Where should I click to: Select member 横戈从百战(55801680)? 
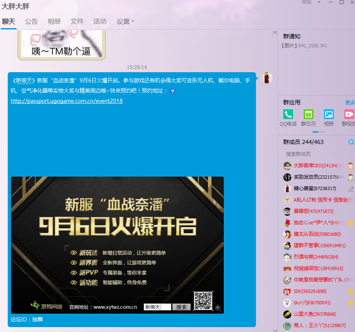(317, 234)
